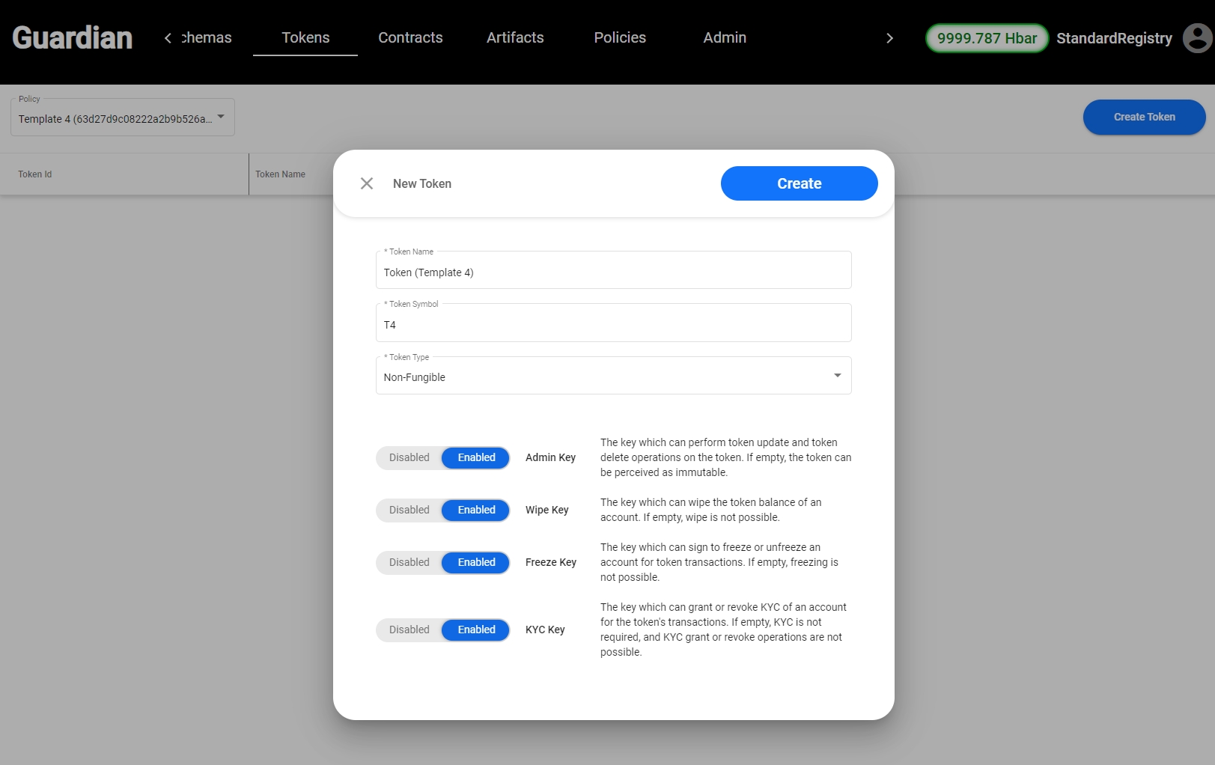The width and height of the screenshot is (1215, 765).
Task: Click the Create Token button
Action: (1144, 117)
